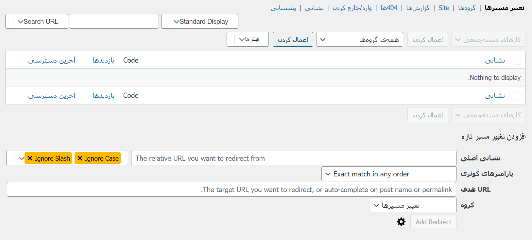Screen dimensions: 532x240
Task: Click Code column label in table footer
Action: point(131,96)
